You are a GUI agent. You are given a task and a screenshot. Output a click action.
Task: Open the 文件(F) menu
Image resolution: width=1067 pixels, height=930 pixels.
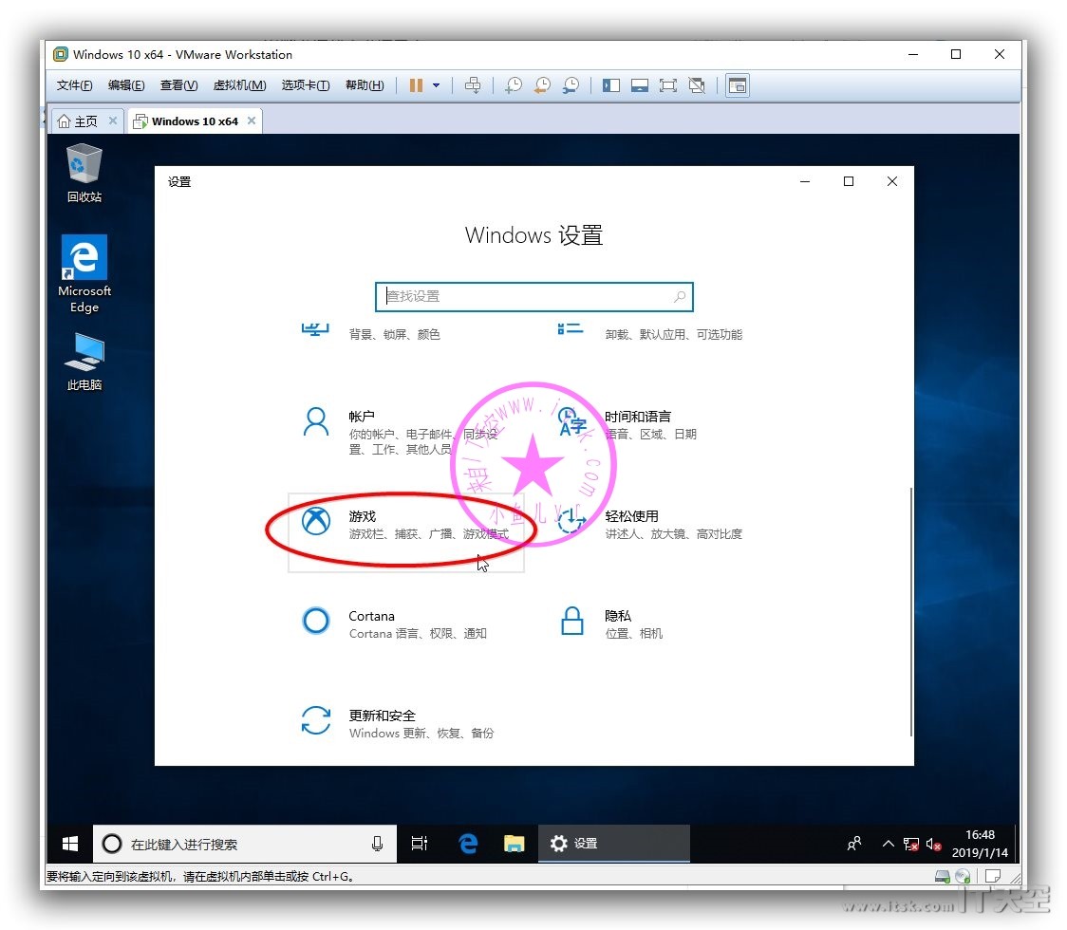(x=74, y=85)
